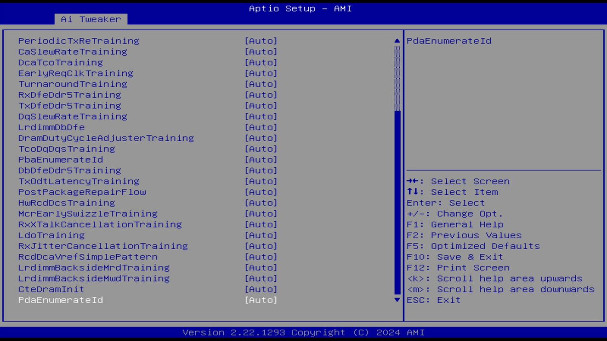Select the CaSlewRateTraining setting label
Viewport: 607px width, 341px height.
tap(73, 52)
